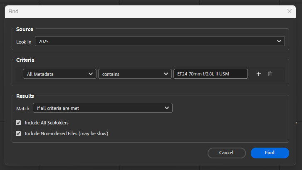Close the Find dialog with the X
The width and height of the screenshot is (302, 170).
coord(290,12)
